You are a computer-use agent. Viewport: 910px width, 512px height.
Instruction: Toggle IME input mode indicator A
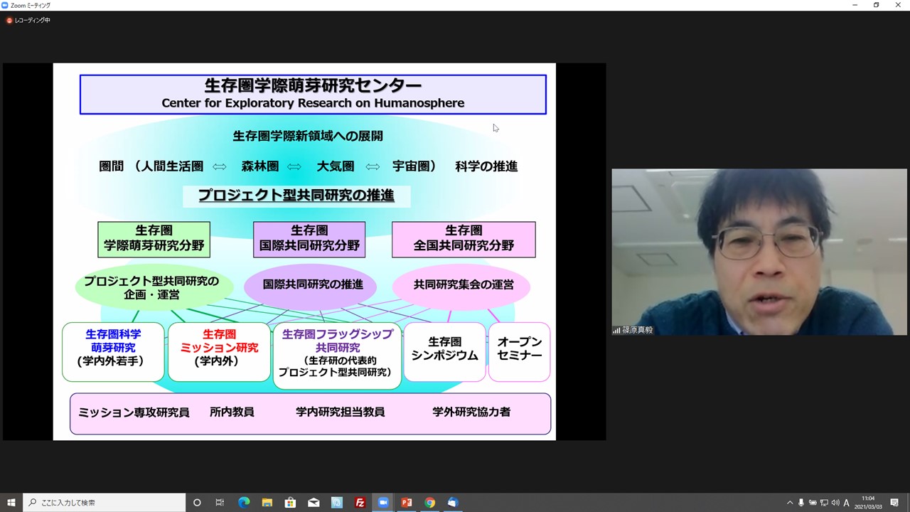(x=847, y=502)
